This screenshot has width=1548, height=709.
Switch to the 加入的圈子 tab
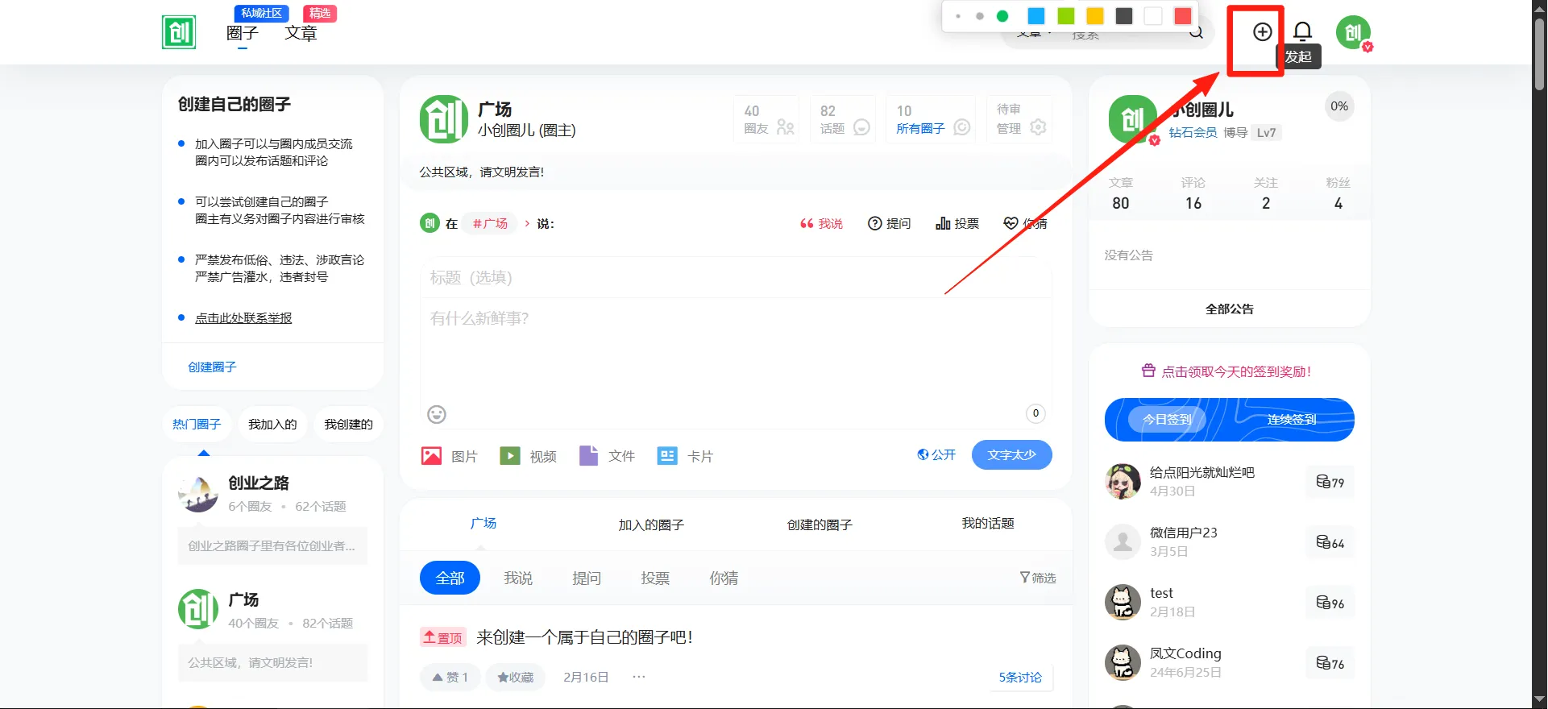pos(651,524)
